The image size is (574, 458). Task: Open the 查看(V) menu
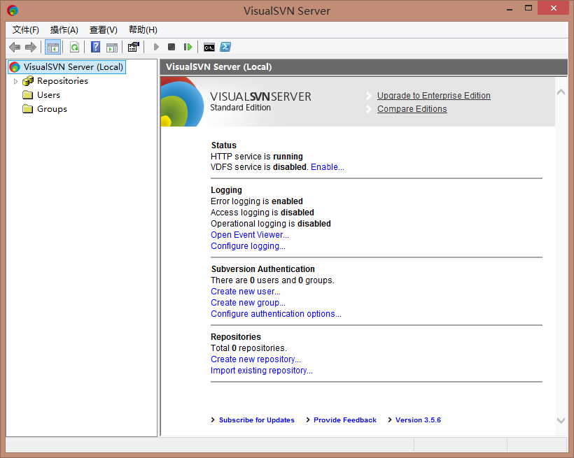pyautogui.click(x=103, y=29)
